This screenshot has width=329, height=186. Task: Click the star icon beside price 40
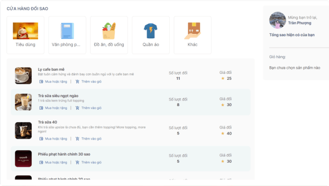pos(223,133)
